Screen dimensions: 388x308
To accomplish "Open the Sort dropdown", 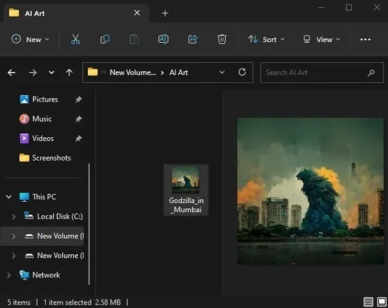I will coord(266,39).
